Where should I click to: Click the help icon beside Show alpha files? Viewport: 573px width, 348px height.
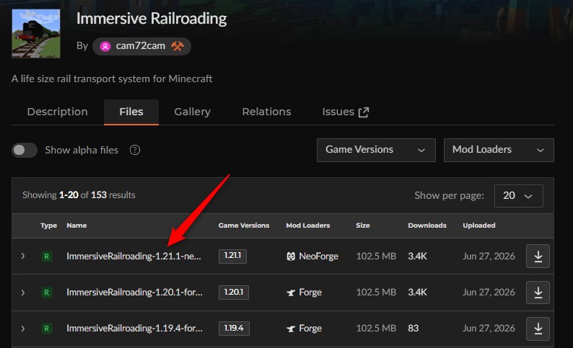pos(135,150)
